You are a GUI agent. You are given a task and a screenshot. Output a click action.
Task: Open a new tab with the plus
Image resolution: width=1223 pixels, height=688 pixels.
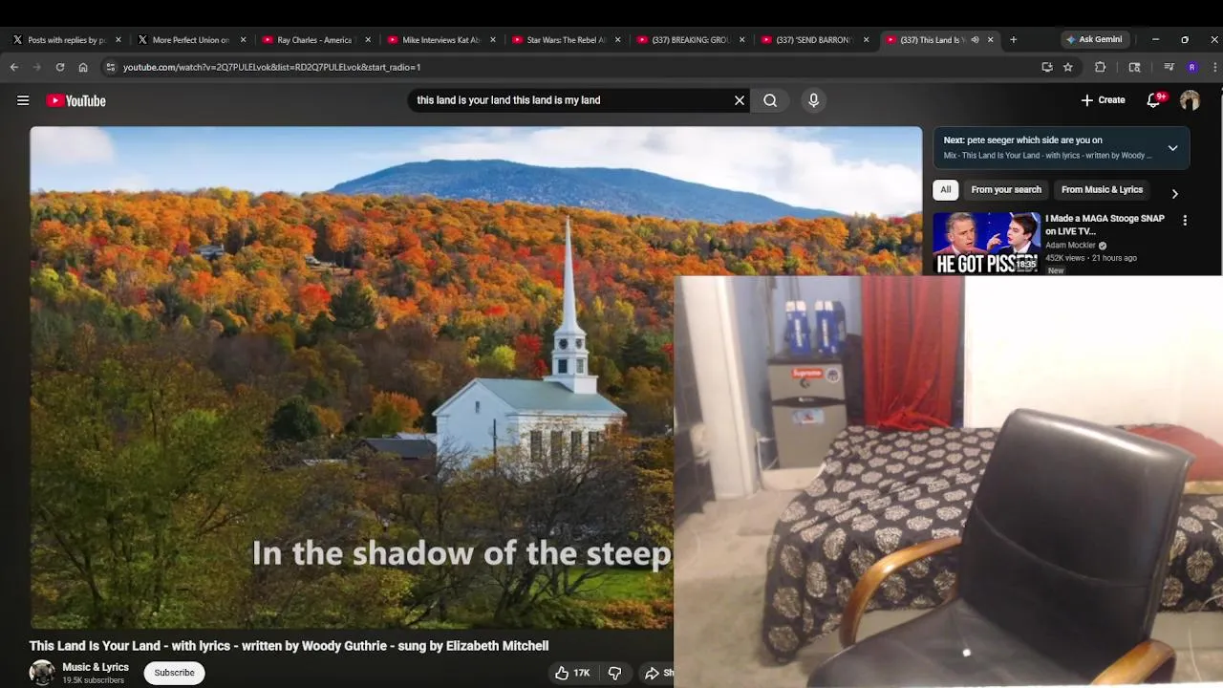pyautogui.click(x=1013, y=39)
